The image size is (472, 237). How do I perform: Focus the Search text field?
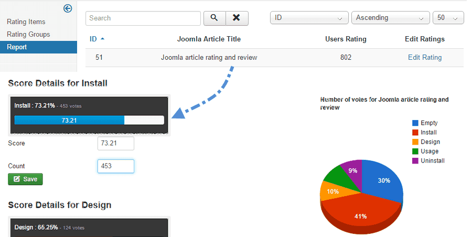(x=143, y=18)
